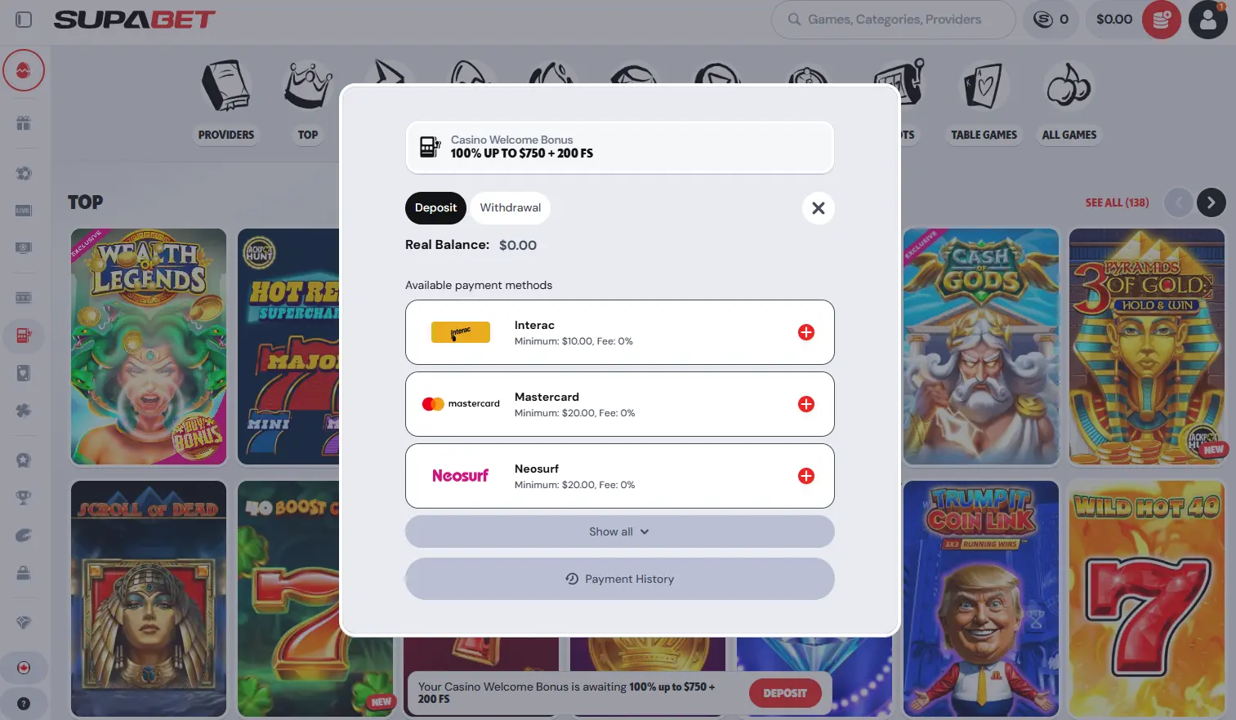Toggle the sidebar collapse icon
The width and height of the screenshot is (1236, 720).
(x=24, y=20)
